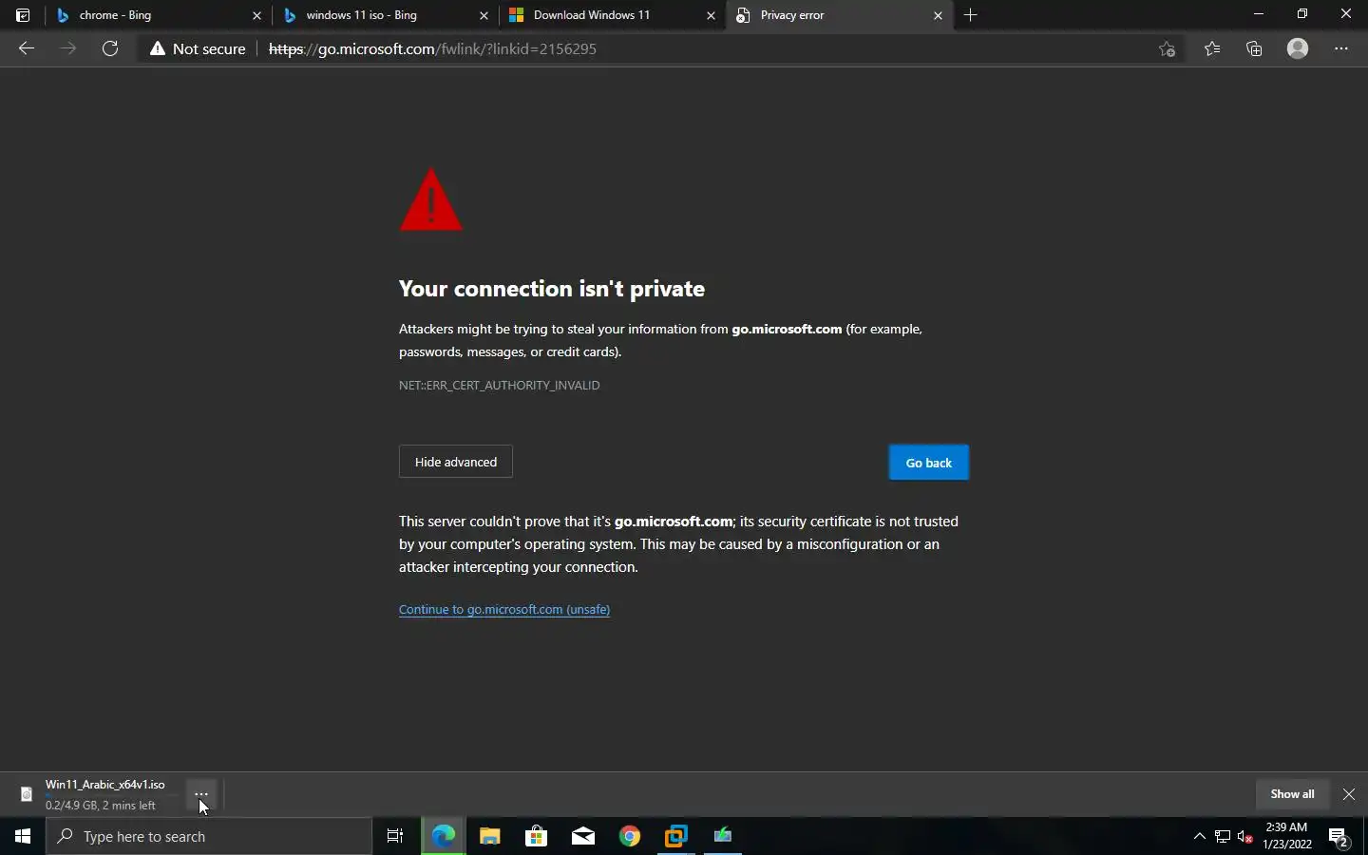Open options for Win11_Arabic_x64v1.iso download
This screenshot has width=1368, height=855.
[x=201, y=794]
